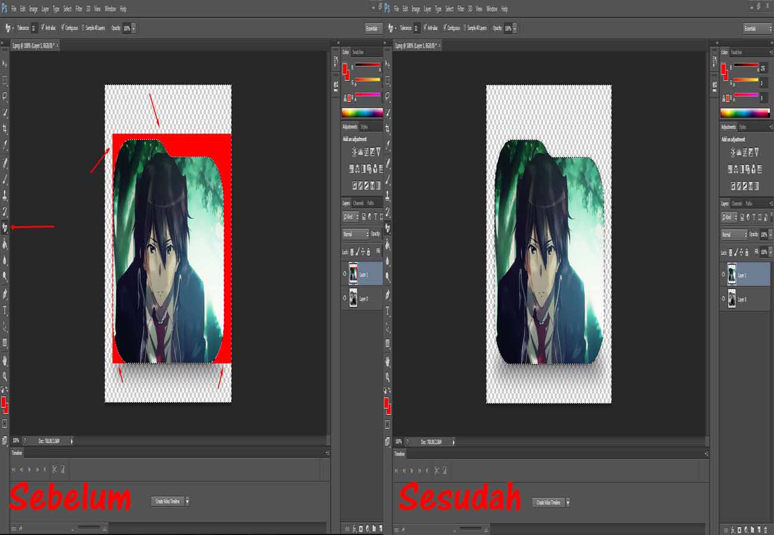Click the color spectrum ramp in Sebelum window

point(362,112)
